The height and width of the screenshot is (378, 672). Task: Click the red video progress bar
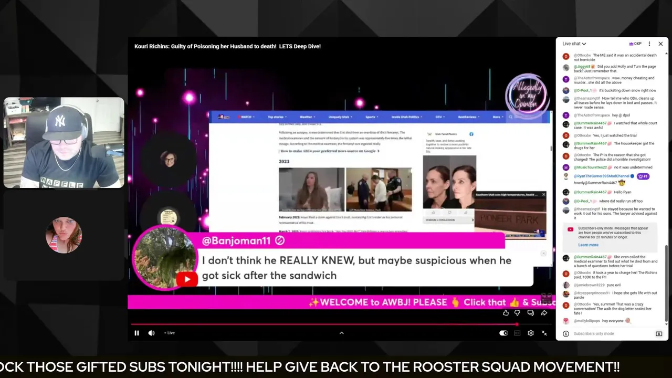pos(324,324)
